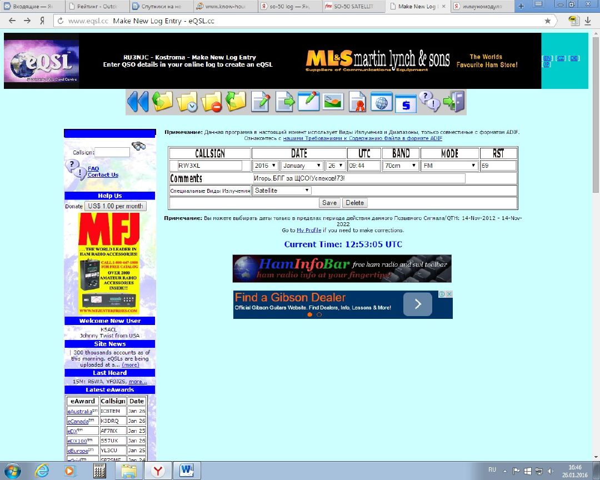This screenshot has height=480, width=600.
Task: Open the band dropdown showing 70cm
Action: click(400, 166)
